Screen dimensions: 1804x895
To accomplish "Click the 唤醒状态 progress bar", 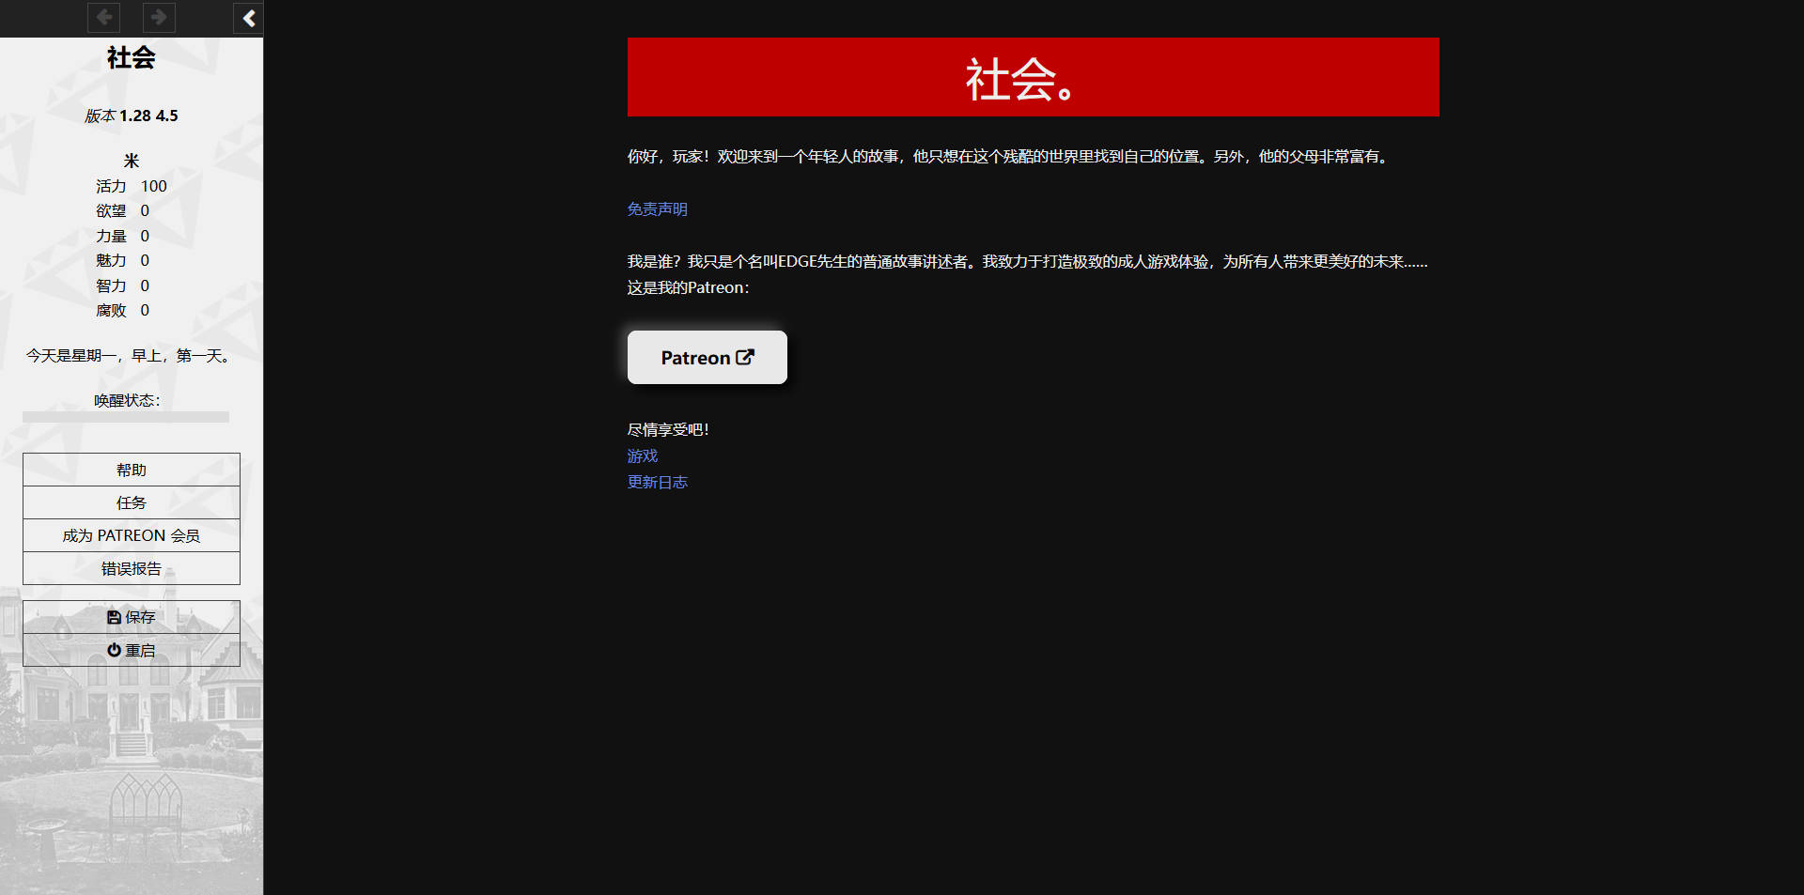I will click(126, 417).
